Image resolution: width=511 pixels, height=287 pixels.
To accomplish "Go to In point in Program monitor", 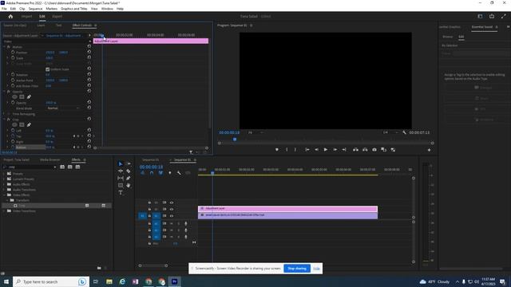I will click(x=307, y=150).
